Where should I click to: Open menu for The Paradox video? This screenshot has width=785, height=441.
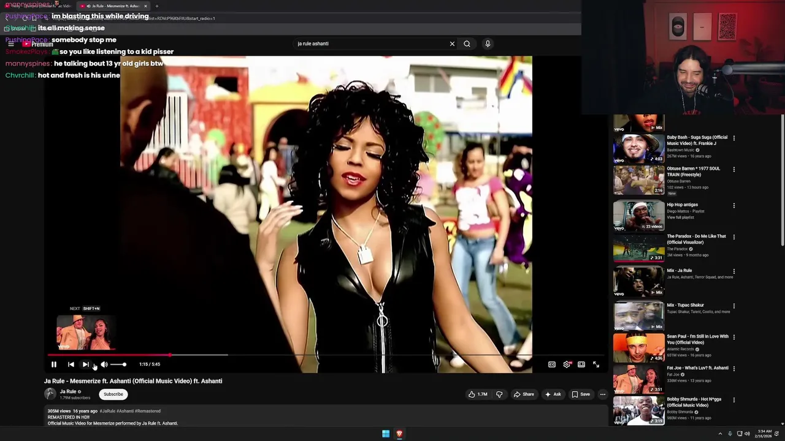click(x=734, y=237)
